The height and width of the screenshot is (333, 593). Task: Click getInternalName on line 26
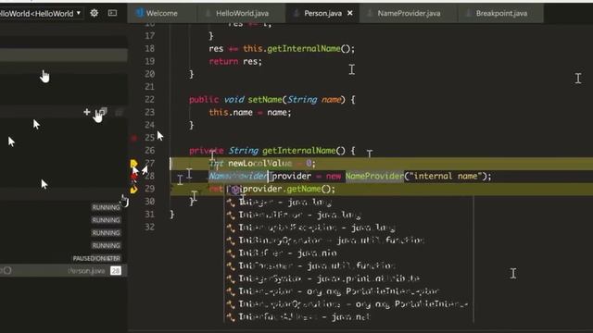(x=298, y=151)
